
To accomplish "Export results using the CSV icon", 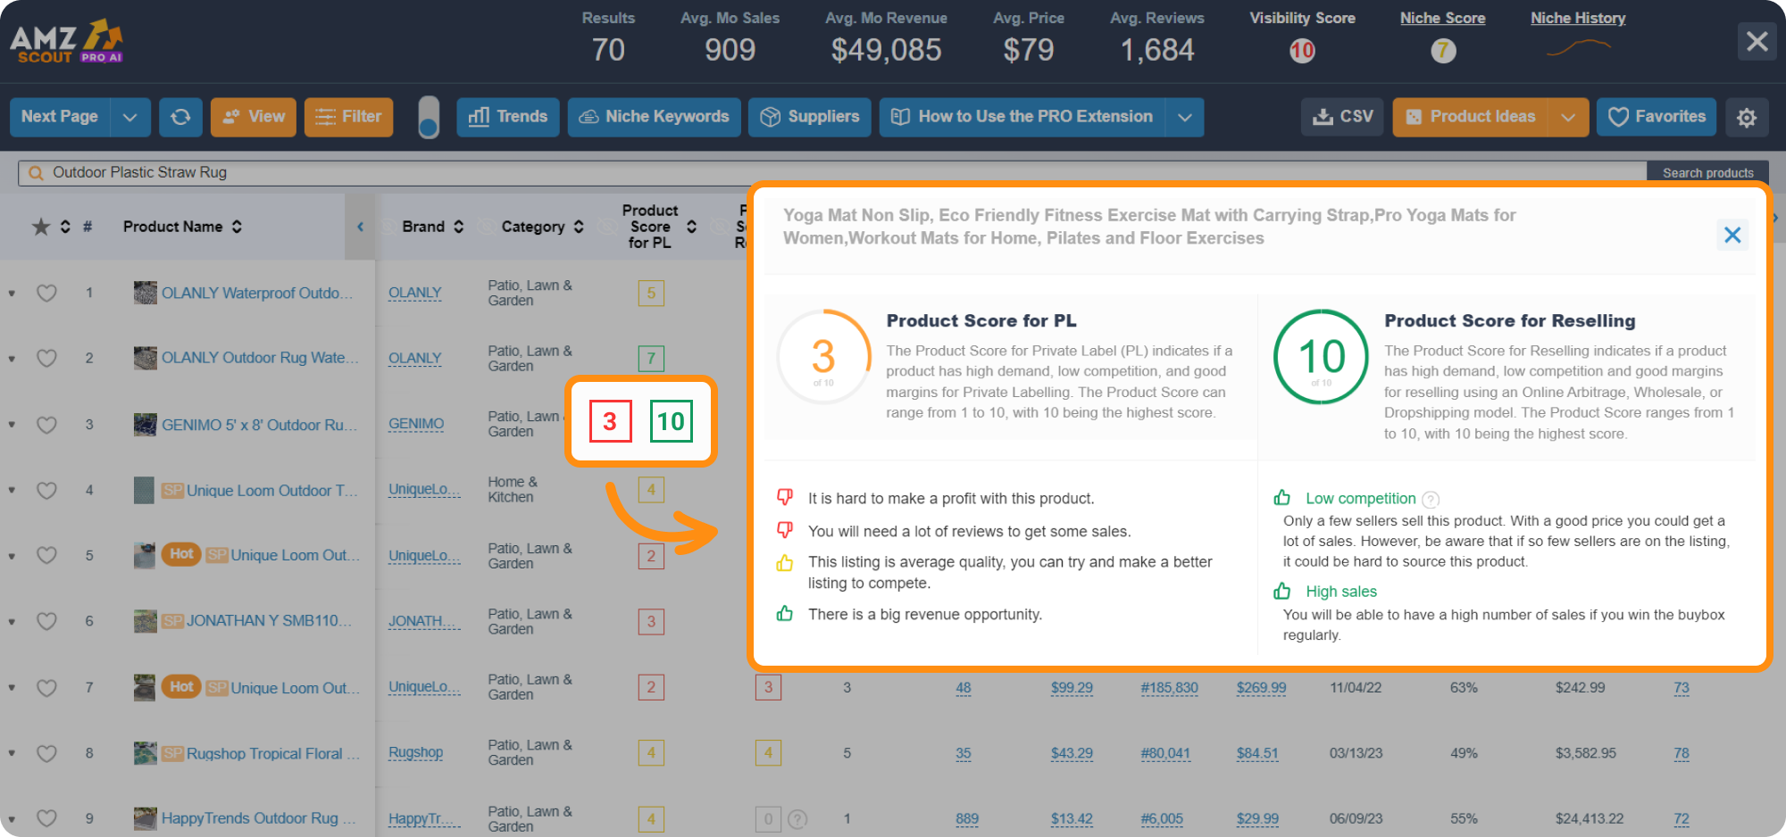I will click(1341, 116).
